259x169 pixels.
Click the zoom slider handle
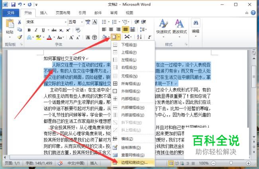231,163
